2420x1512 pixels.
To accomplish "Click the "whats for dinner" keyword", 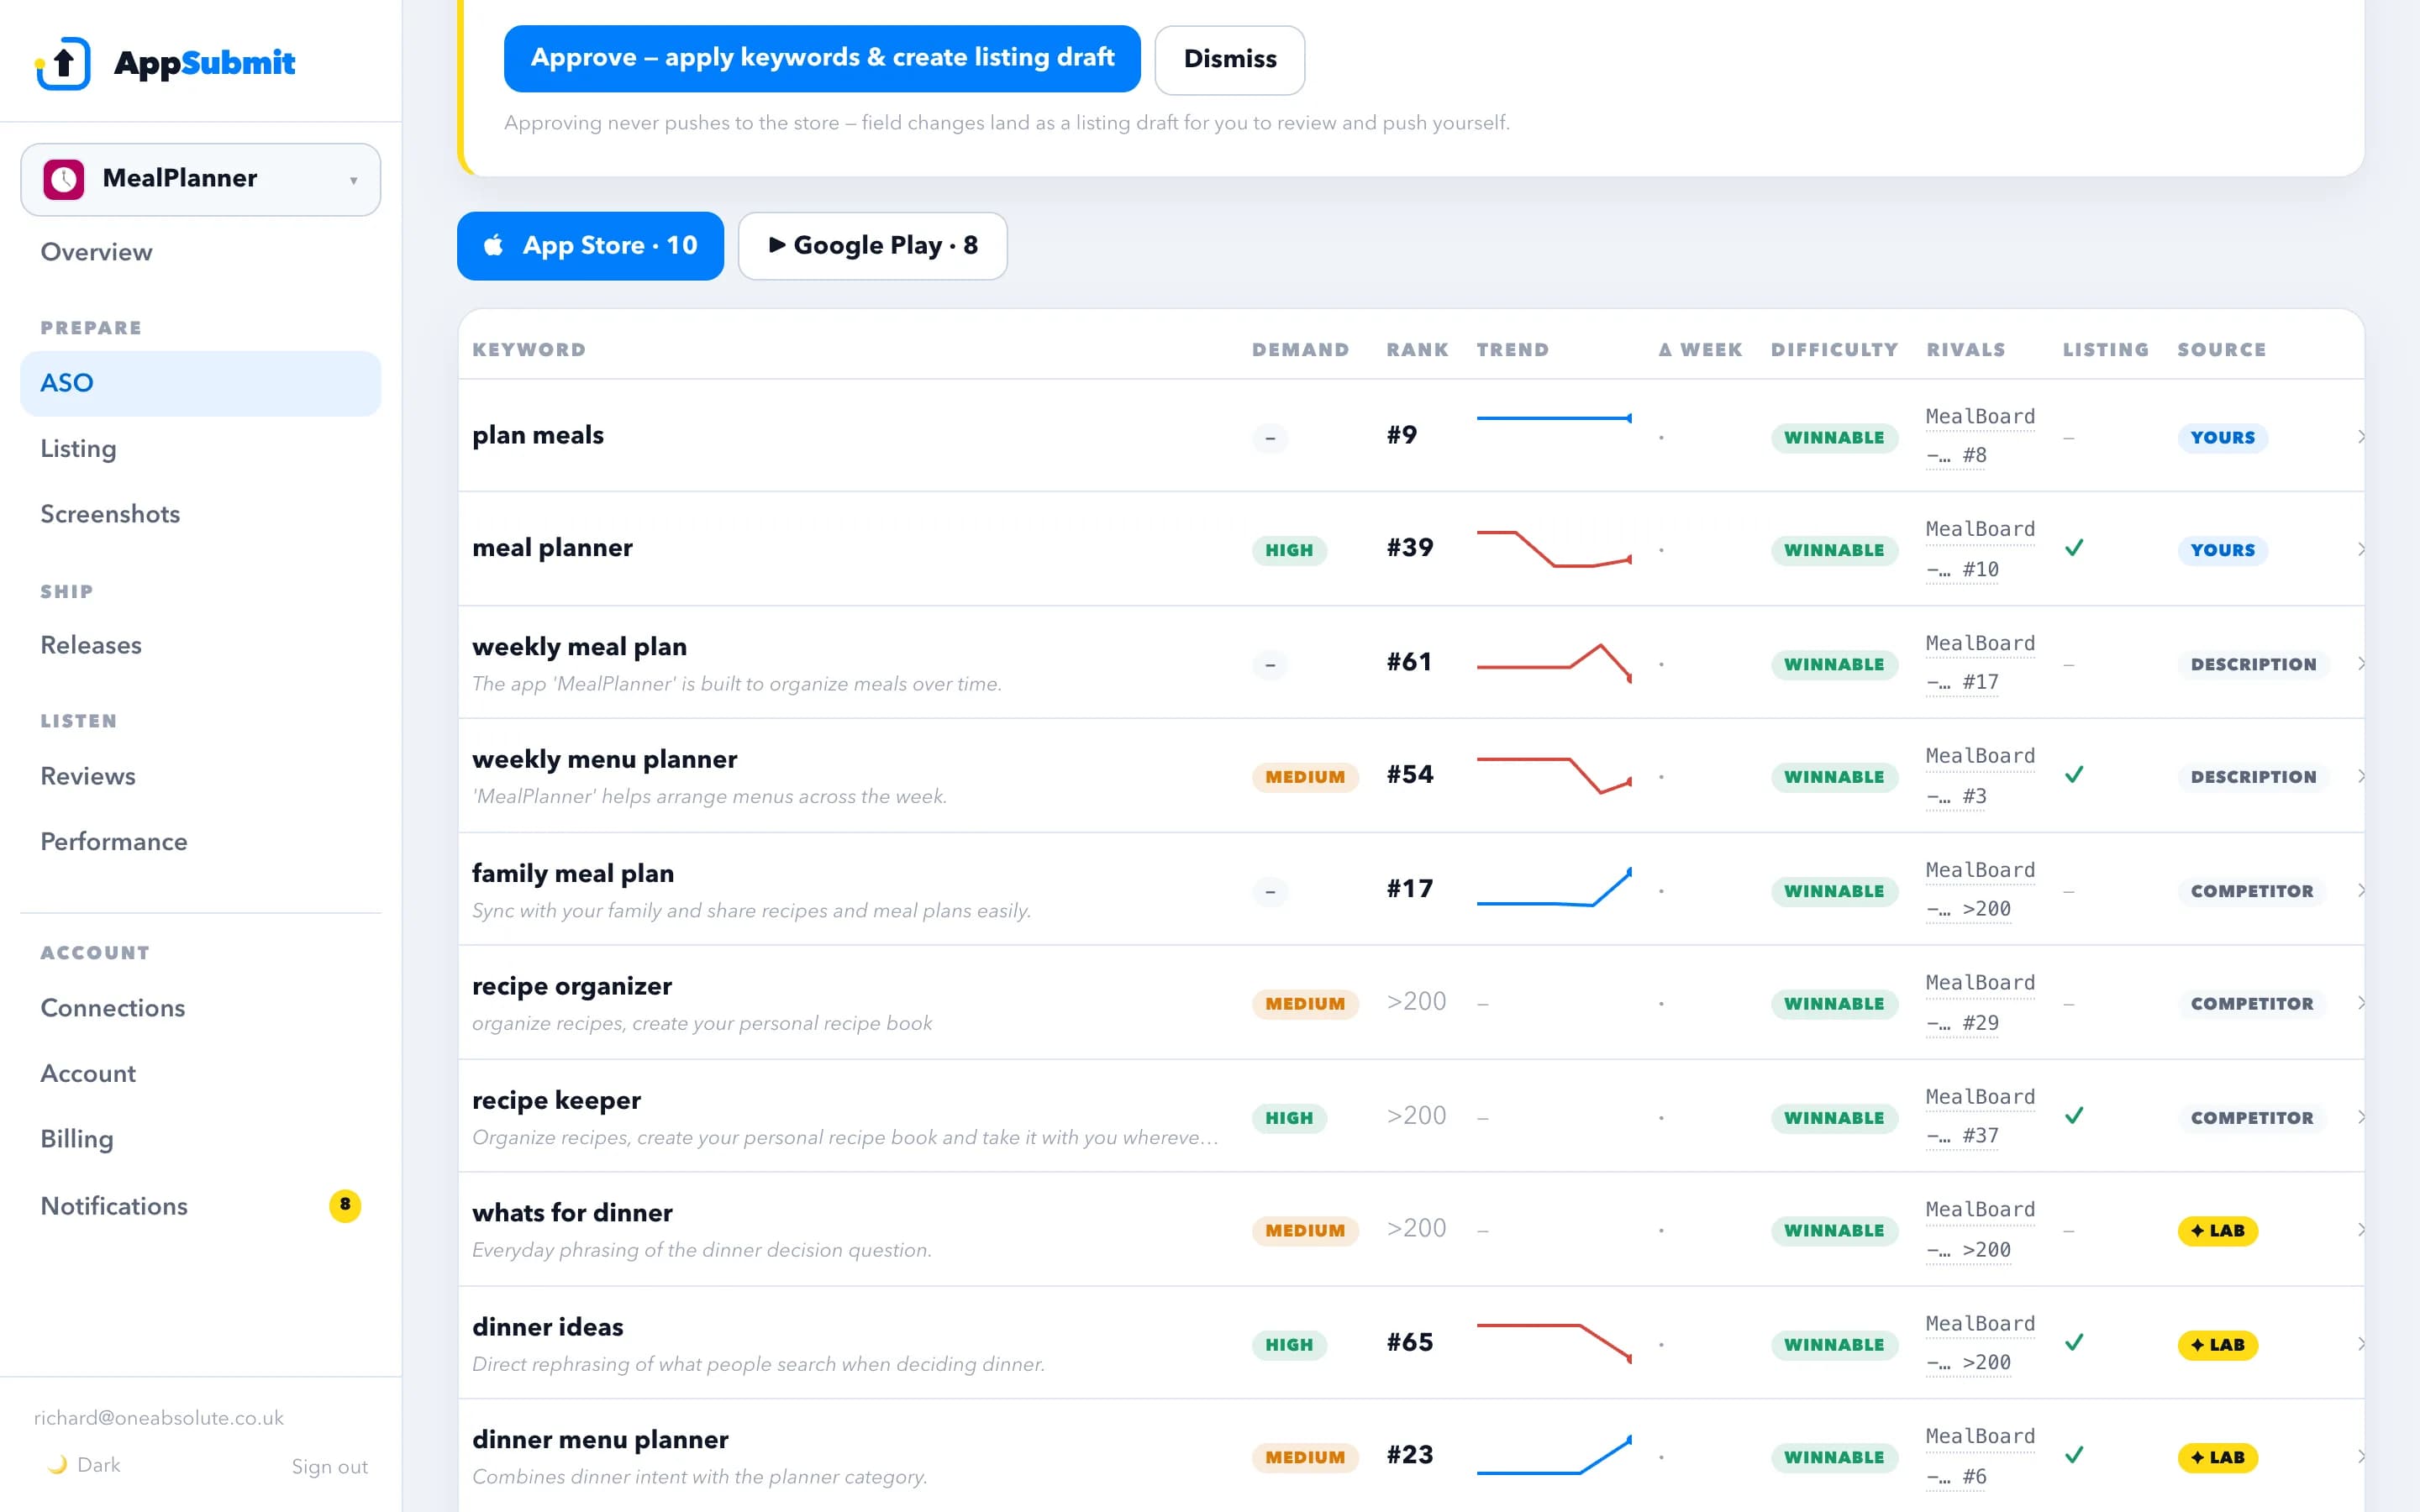I will pos(572,1213).
